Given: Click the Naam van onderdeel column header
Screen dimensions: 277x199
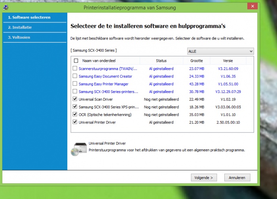Looking at the screenshot, I should (x=99, y=61).
